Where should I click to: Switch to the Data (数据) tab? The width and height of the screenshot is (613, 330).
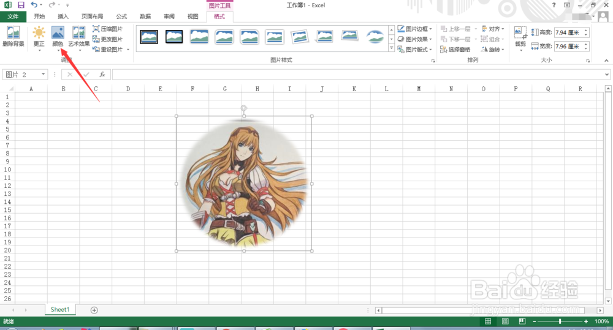[145, 17]
